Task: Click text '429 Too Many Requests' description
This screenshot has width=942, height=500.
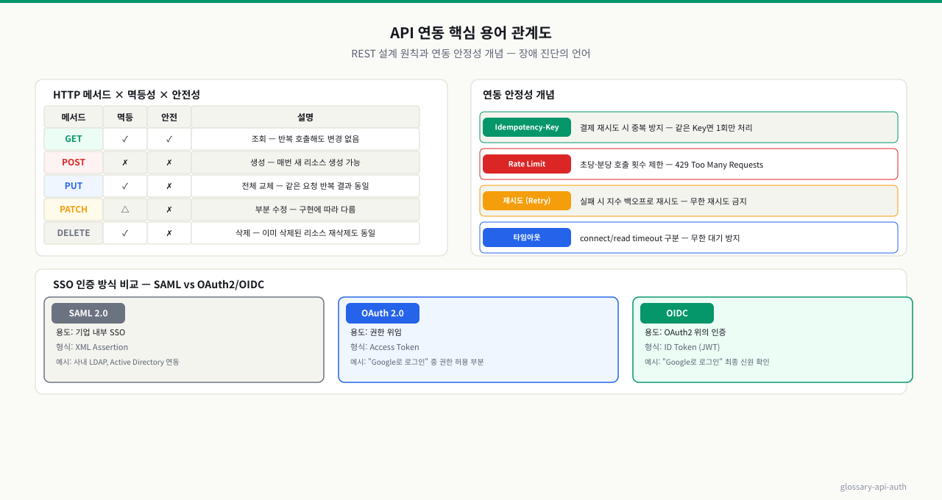Action: [719, 165]
